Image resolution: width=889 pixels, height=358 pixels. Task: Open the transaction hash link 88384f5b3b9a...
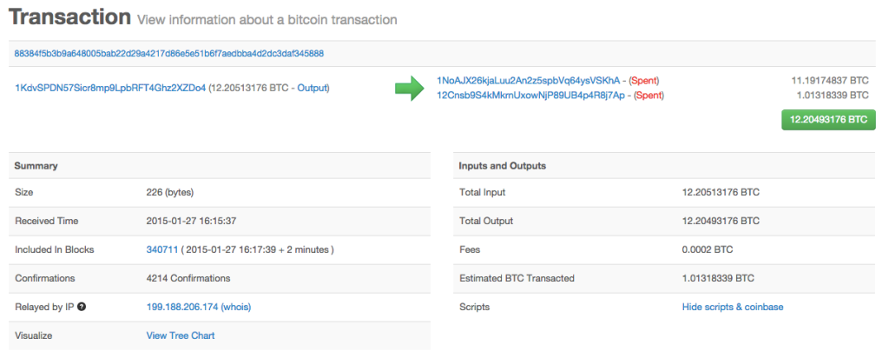click(x=169, y=53)
